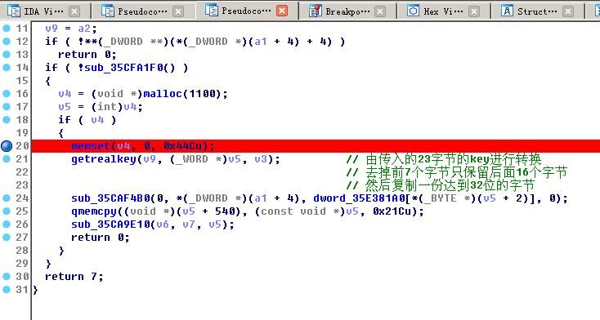Toggle breakpoint dot on line 14
The image size is (600, 320).
[x=6, y=68]
